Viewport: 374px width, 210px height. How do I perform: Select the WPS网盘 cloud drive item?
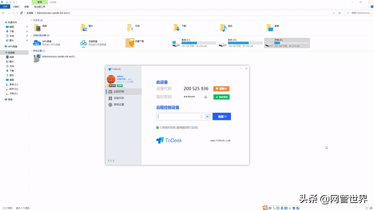tap(47, 43)
